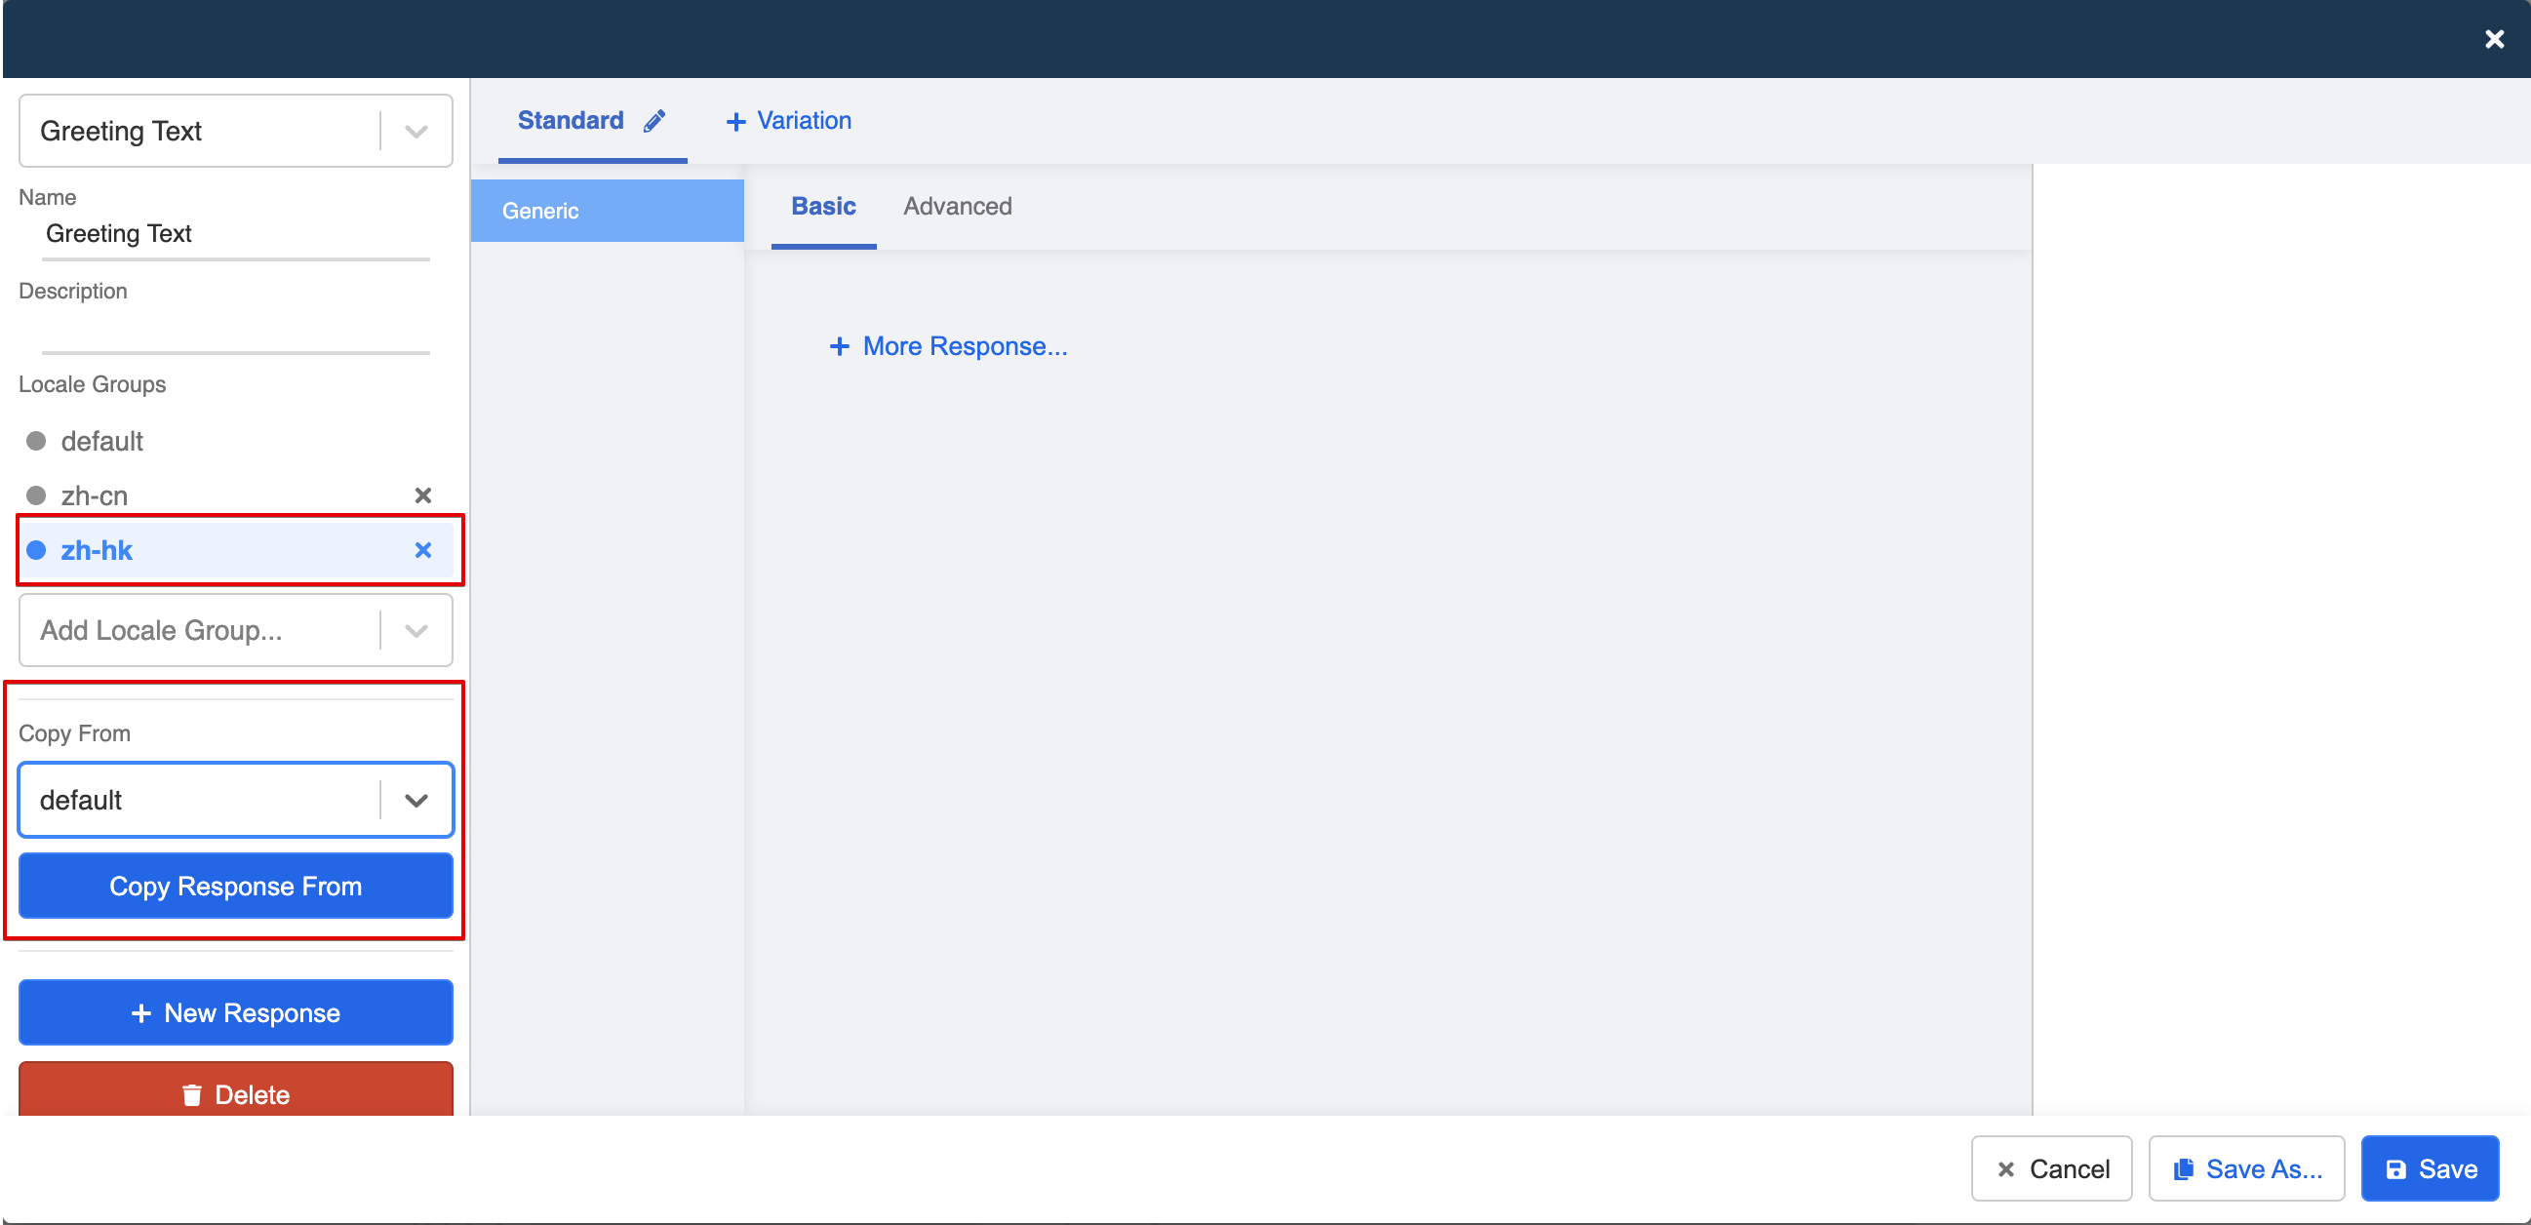The width and height of the screenshot is (2531, 1225).
Task: Click the Save button
Action: (x=2431, y=1169)
